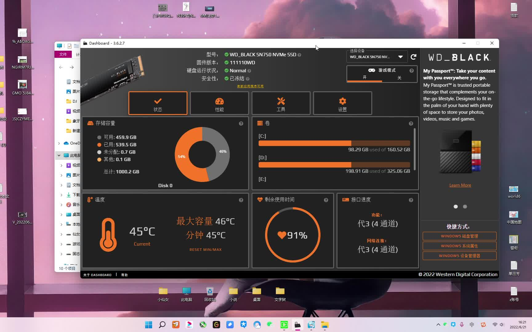Select the second promo carousel dot
The width and height of the screenshot is (532, 332).
point(465,207)
